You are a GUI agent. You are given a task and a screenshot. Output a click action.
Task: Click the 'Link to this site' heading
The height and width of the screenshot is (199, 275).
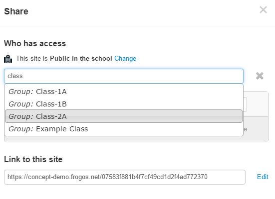tap(33, 160)
